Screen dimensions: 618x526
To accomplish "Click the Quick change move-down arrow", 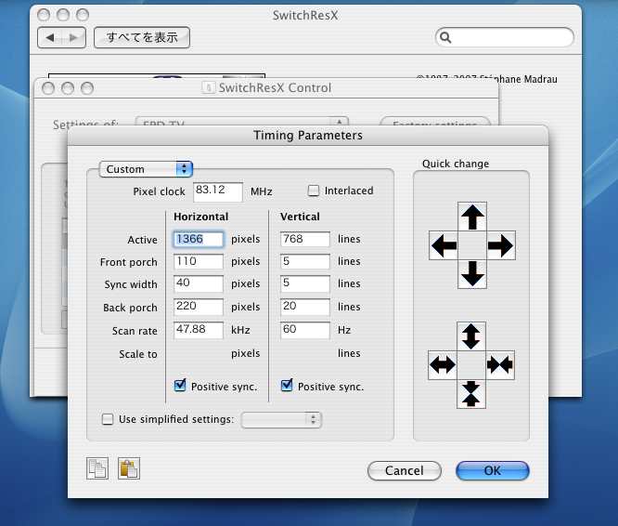I will pos(472,274).
